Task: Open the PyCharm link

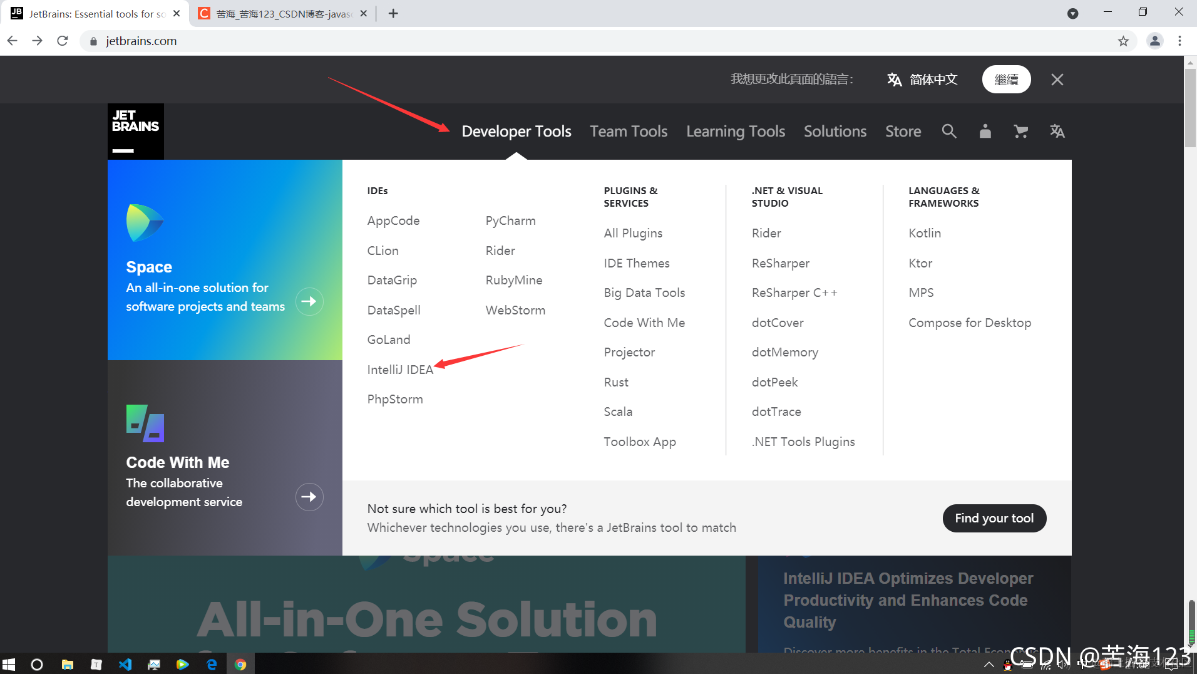Action: coord(510,221)
